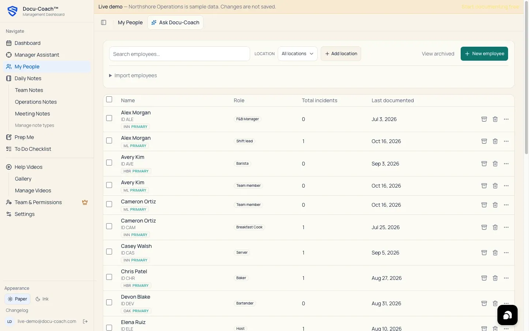This screenshot has height=331, width=529.
Task: Click the New employee button
Action: (484, 54)
